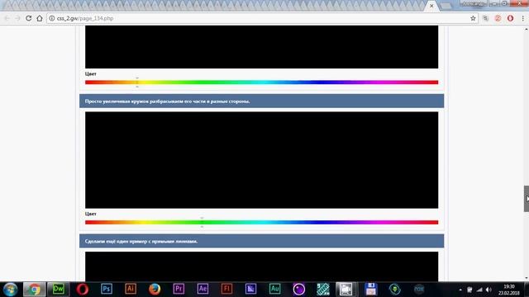Viewport: 529px width, 297px height.
Task: Launch Opera from the taskbar
Action: click(x=83, y=290)
